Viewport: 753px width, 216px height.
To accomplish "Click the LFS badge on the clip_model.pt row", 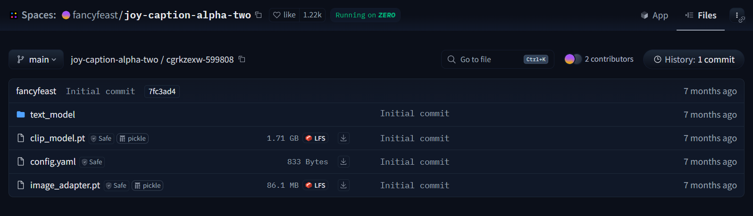I will tap(316, 138).
